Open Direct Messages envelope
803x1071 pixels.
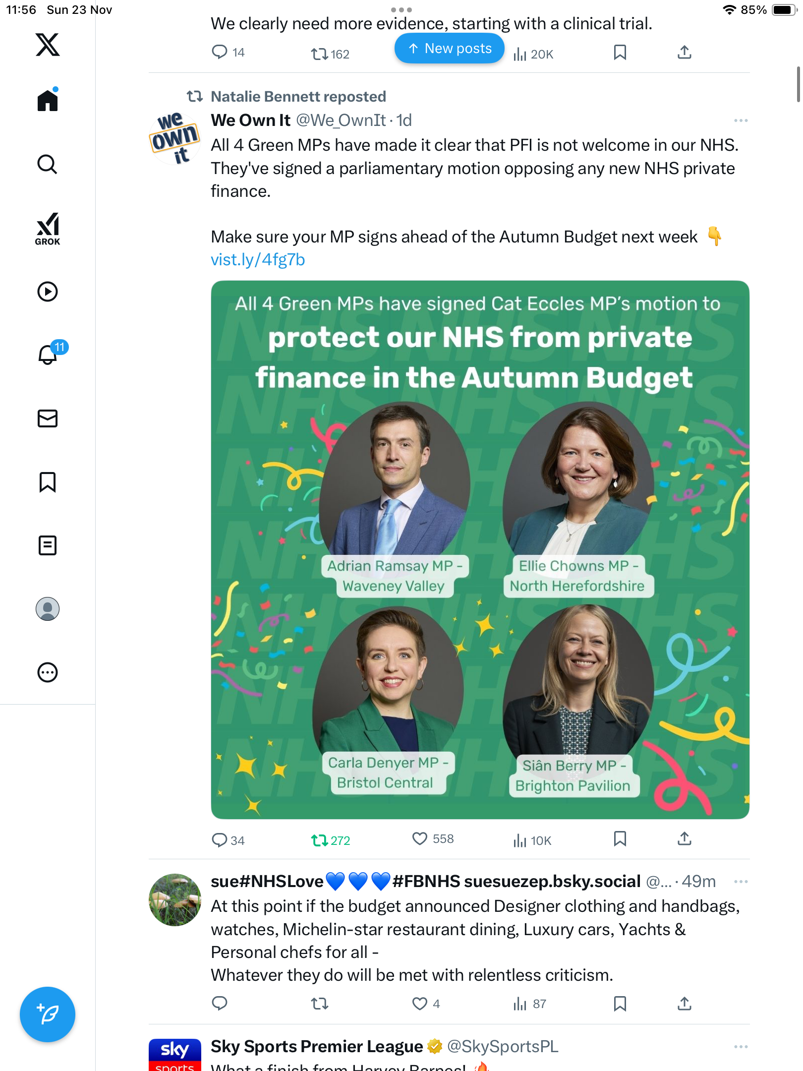pyautogui.click(x=48, y=418)
